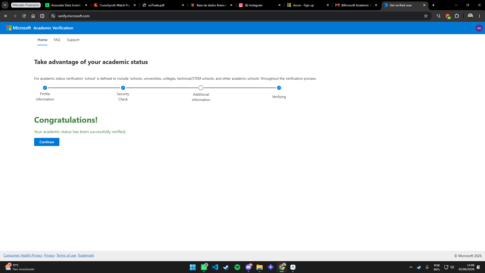Open the Trademark footer link

(x=86, y=255)
